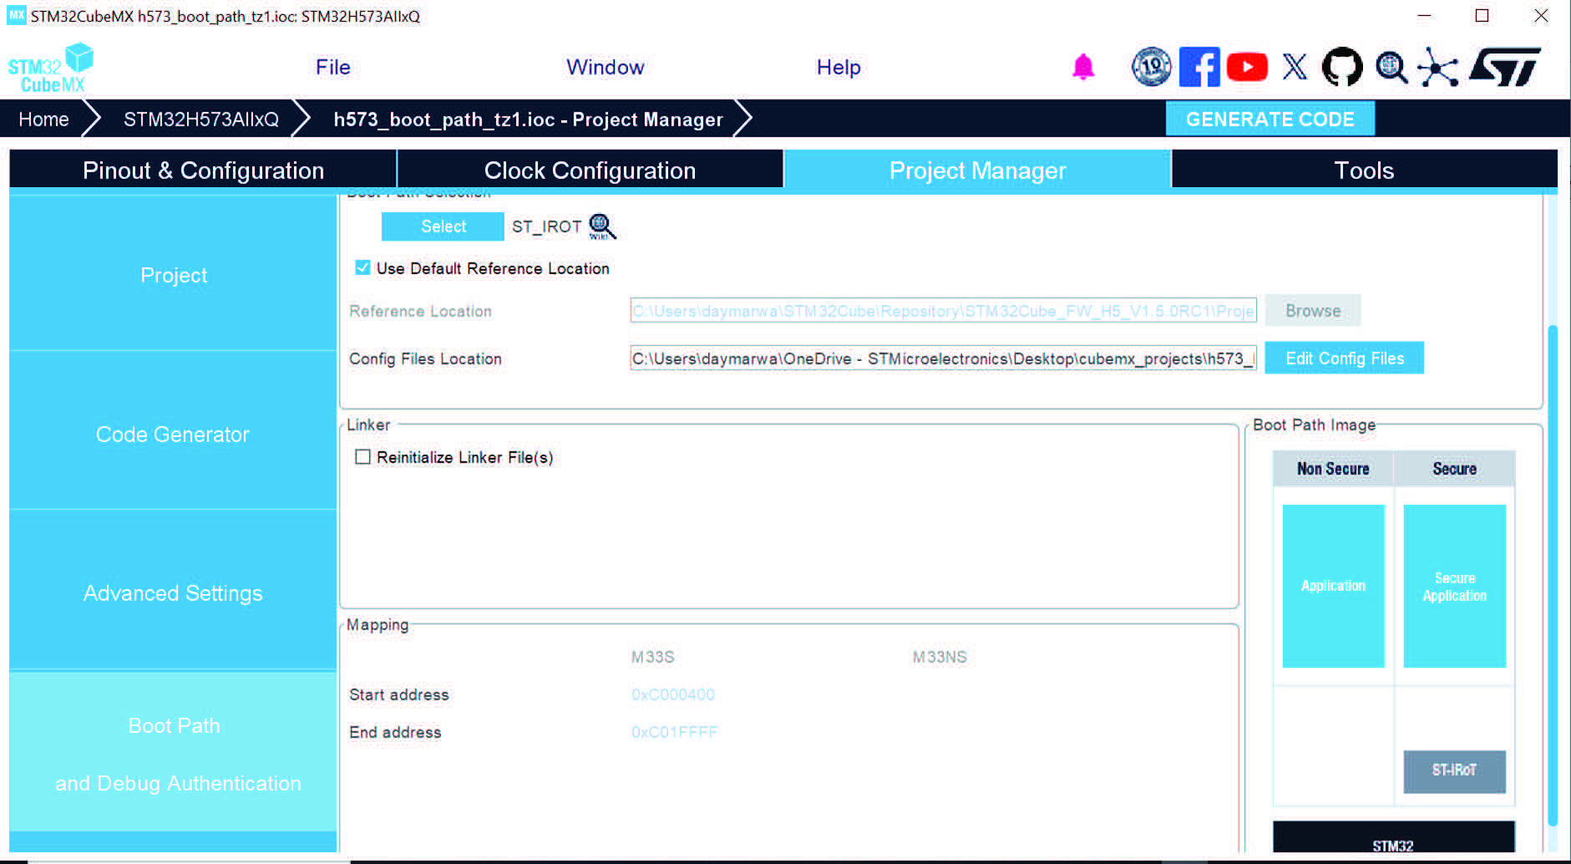Viewport: 1571px width, 864px height.
Task: Open the Window menu
Action: click(606, 67)
